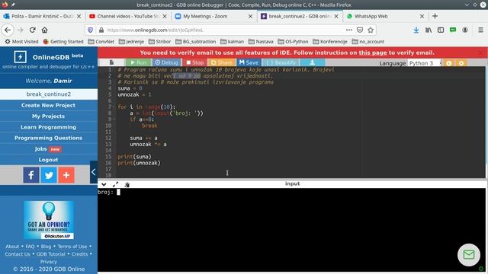
Task: Run the program with the Run button
Action: (x=138, y=62)
